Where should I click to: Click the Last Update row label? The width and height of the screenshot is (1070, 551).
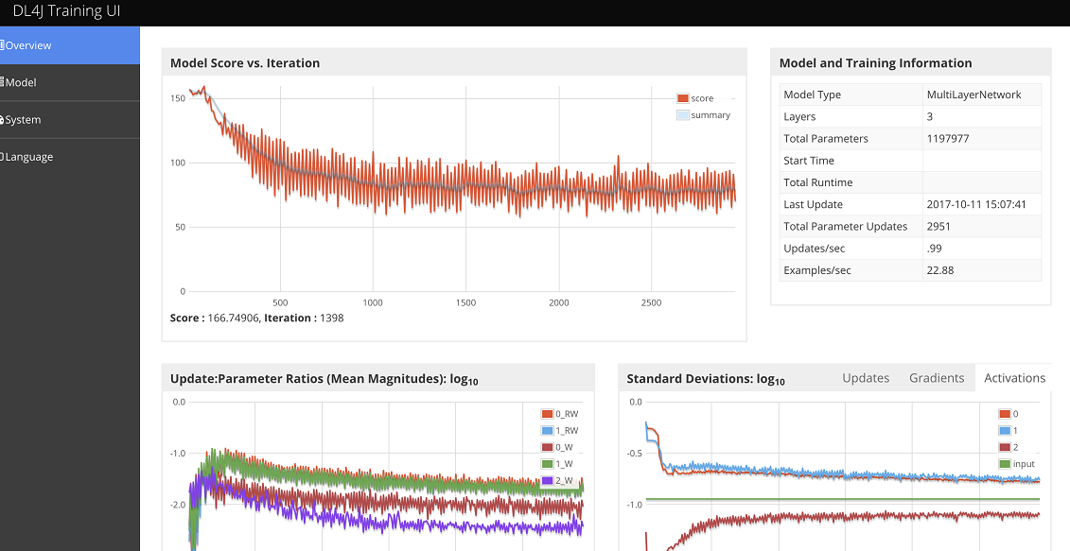point(814,204)
